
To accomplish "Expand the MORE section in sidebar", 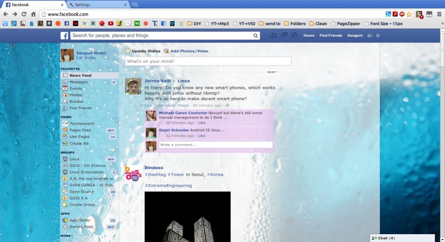I will 66,236.
